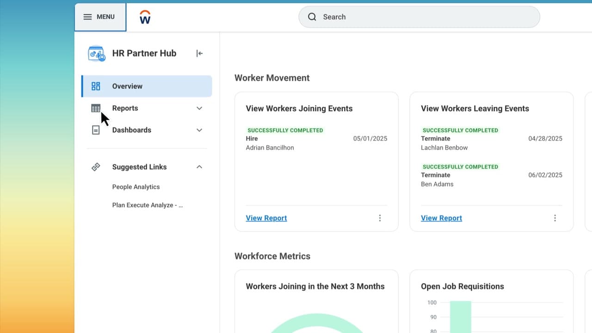This screenshot has width=592, height=333.
Task: Open more options for Workers Joining Events card
Action: coord(380,218)
